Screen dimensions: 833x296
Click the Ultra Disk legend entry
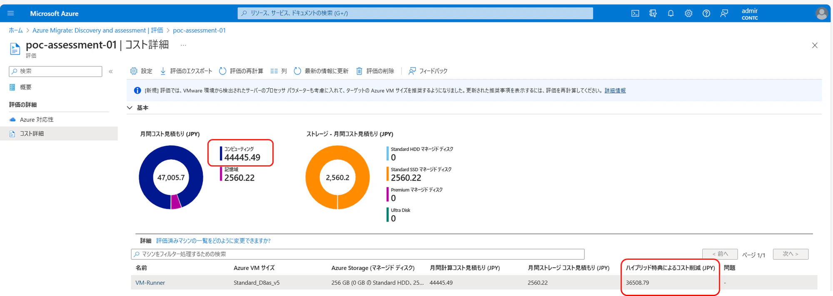pyautogui.click(x=399, y=215)
